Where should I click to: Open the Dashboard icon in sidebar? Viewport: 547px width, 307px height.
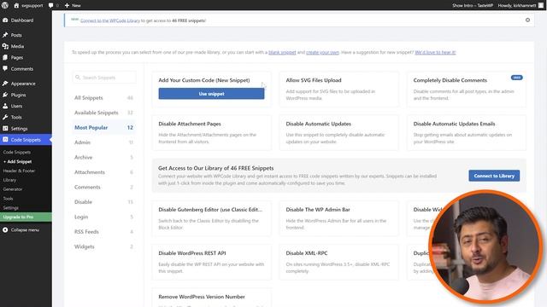point(5,20)
